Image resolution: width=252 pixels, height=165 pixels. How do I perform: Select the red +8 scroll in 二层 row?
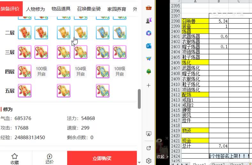click(25, 32)
